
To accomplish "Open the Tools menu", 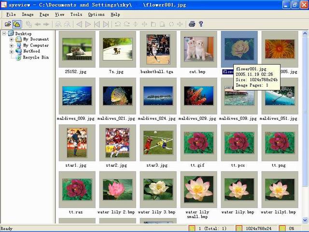I will pos(76,14).
